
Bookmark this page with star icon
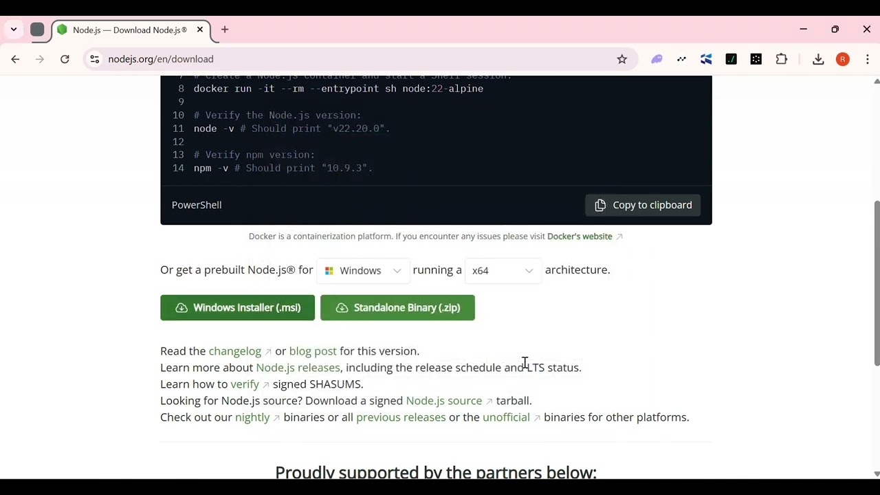pos(622,59)
